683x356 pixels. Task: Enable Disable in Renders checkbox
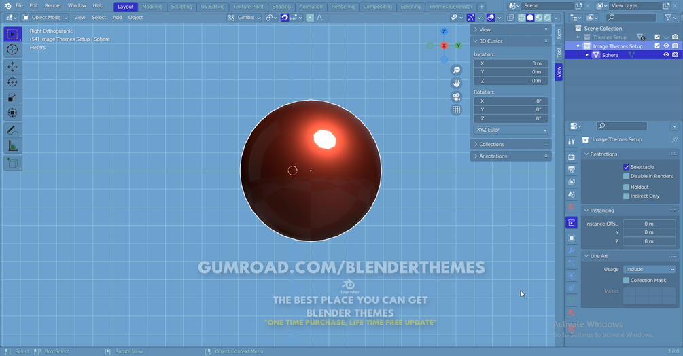point(626,176)
